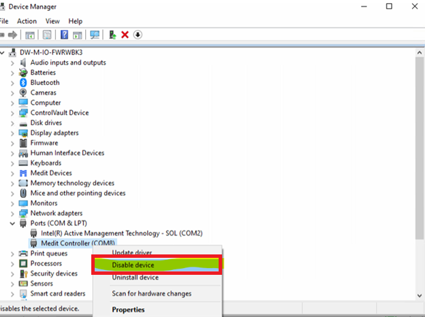Click the computer root node icon
Viewport: 425px width, 317px height.
click(12, 52)
